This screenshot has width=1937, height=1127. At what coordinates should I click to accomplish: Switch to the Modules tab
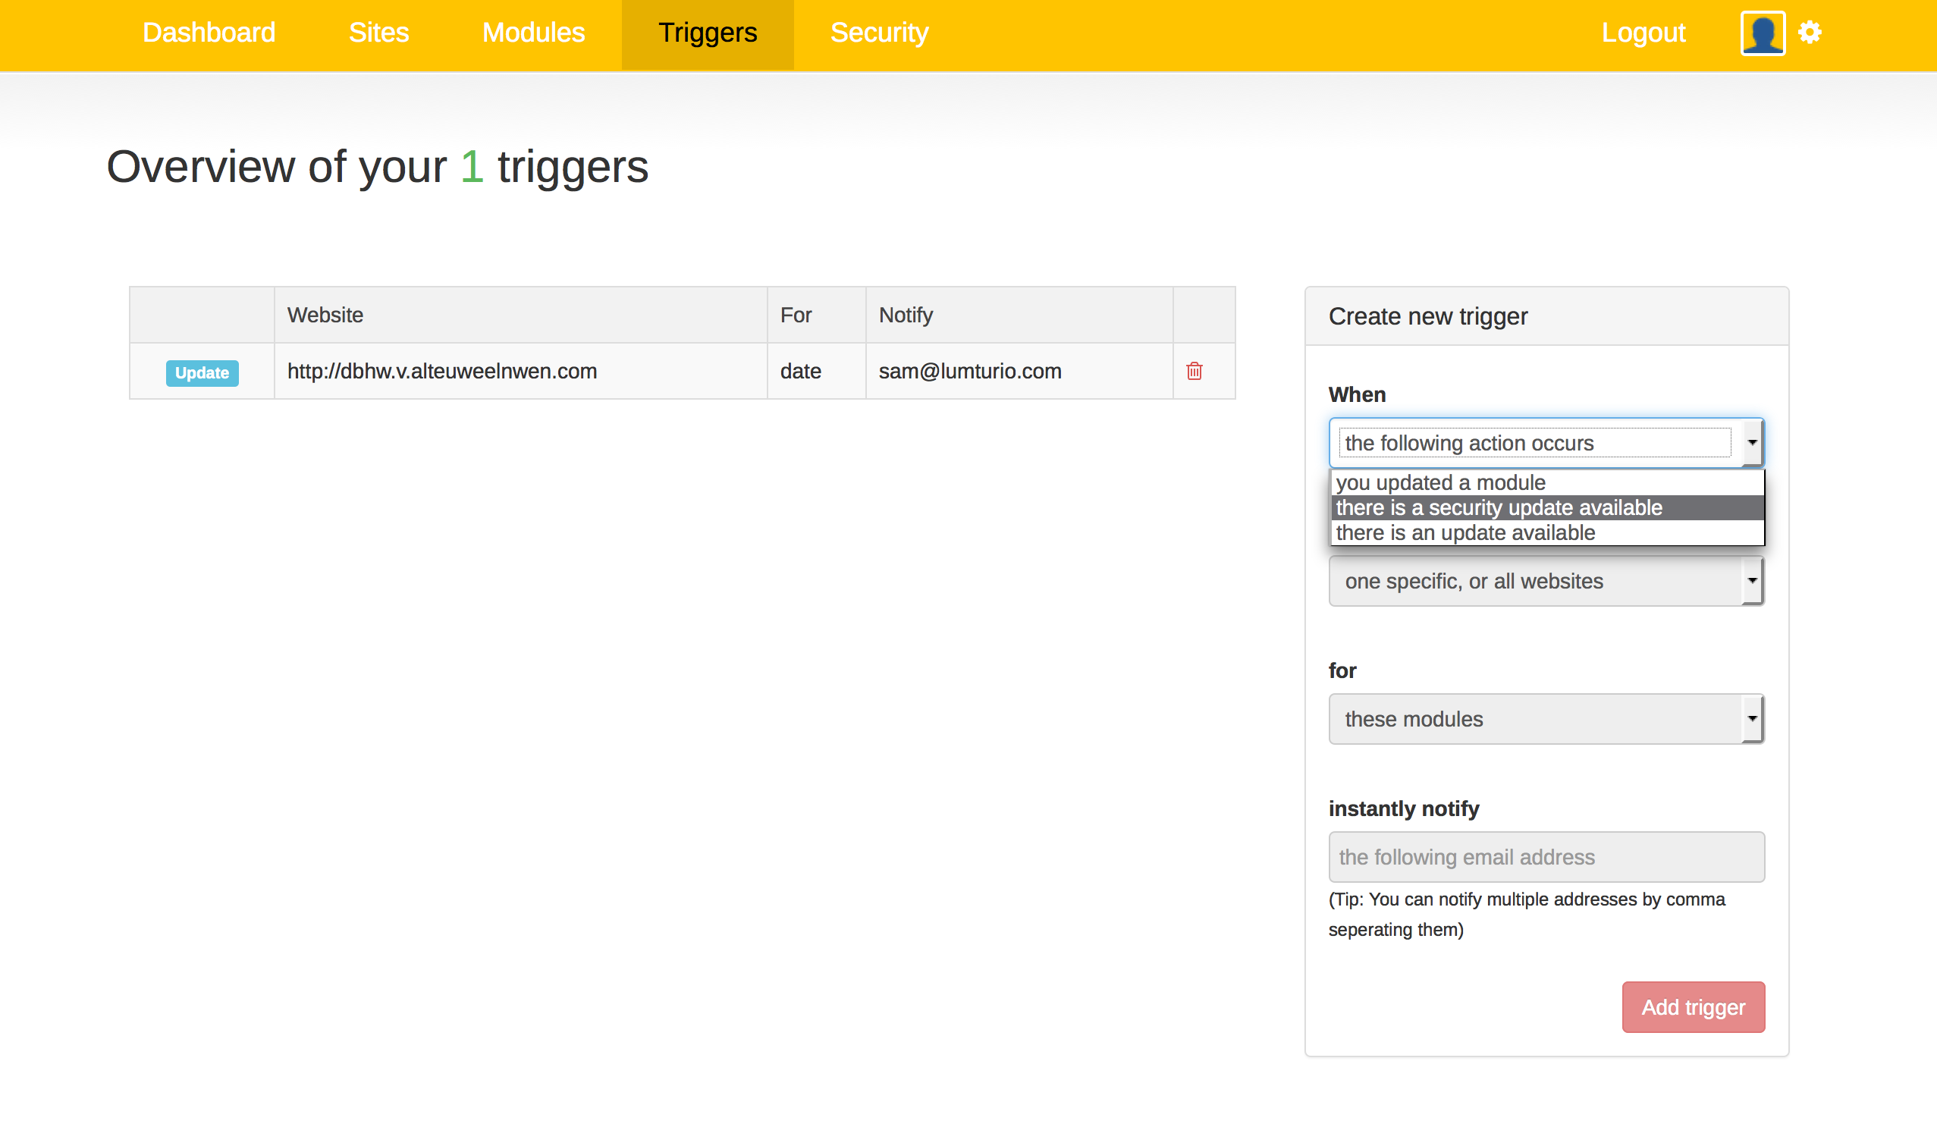point(533,33)
